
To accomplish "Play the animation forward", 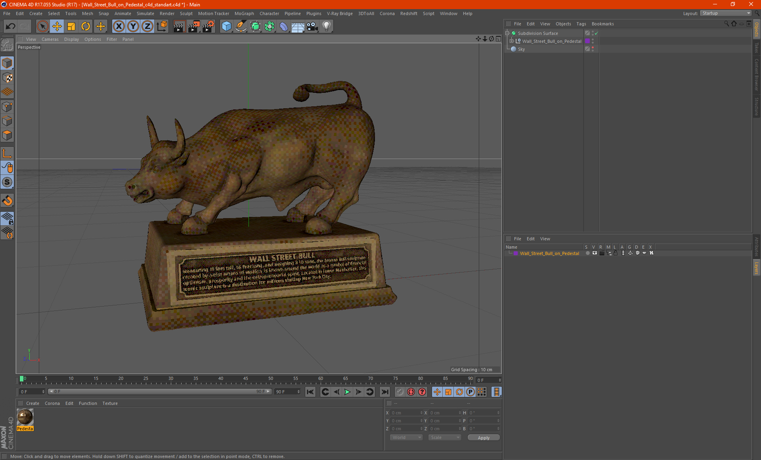I will click(x=347, y=392).
